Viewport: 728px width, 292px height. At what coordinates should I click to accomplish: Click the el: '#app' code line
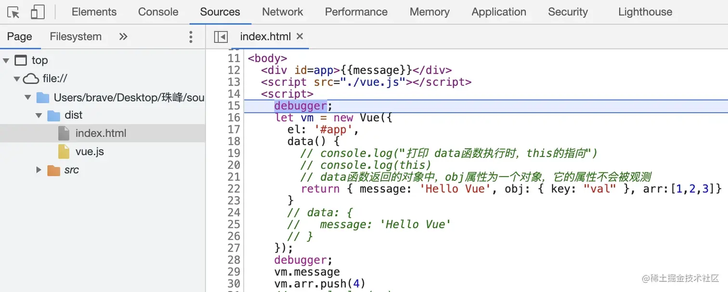click(x=323, y=129)
